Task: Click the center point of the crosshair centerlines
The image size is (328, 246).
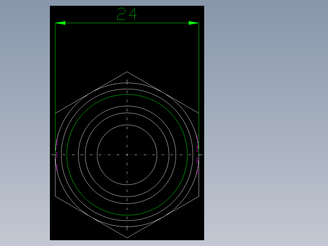Action: tap(127, 155)
